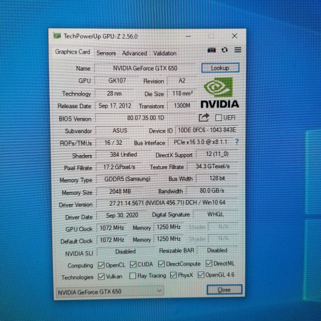Click the Bus Interface question mark
The height and width of the screenshot is (321, 321).
pos(237,142)
